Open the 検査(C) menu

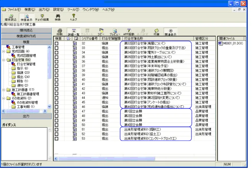(30, 10)
